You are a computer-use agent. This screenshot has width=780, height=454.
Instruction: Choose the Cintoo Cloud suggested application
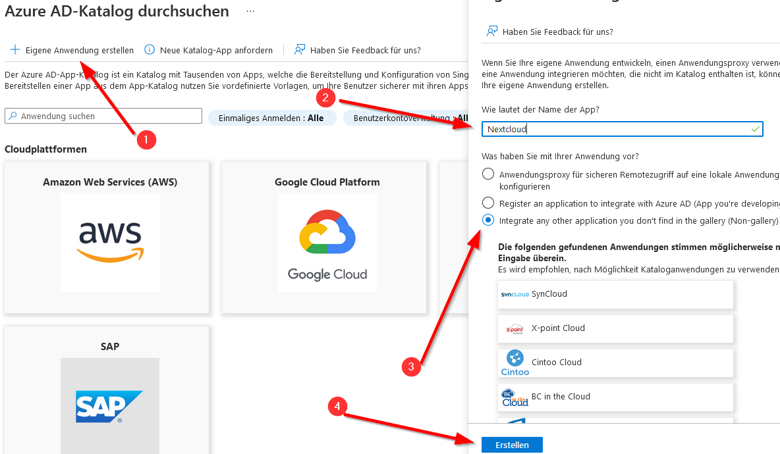click(615, 363)
